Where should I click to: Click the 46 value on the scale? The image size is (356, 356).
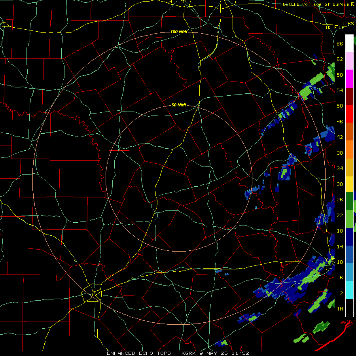(x=340, y=122)
